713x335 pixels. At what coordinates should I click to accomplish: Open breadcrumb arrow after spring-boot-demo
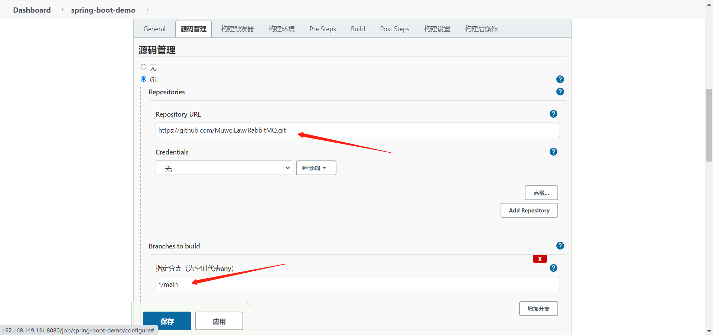click(x=147, y=10)
